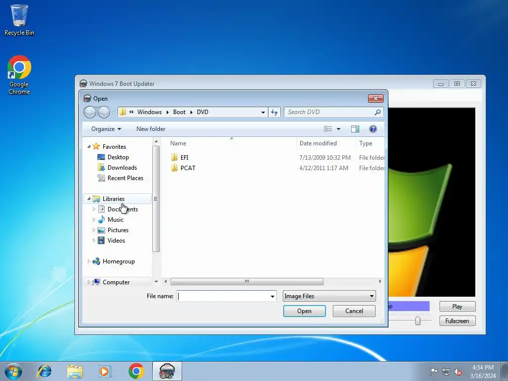Viewport: 508px width, 381px height.
Task: Click the Recent Places icon
Action: pos(101,178)
